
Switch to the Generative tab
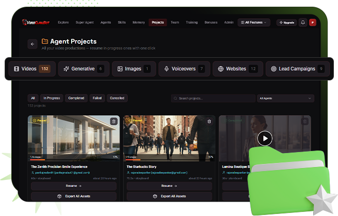pos(83,69)
